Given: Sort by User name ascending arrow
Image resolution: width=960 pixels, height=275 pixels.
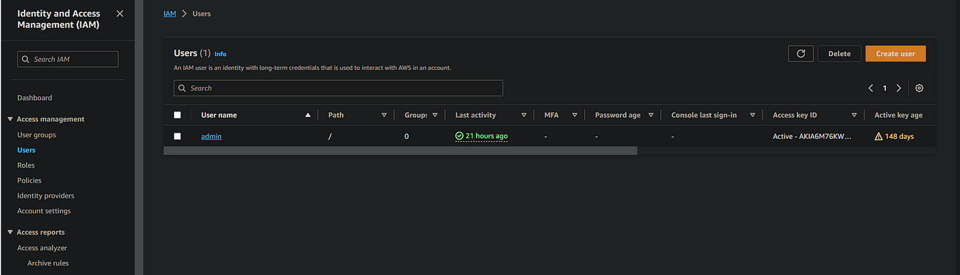Looking at the screenshot, I should (308, 115).
